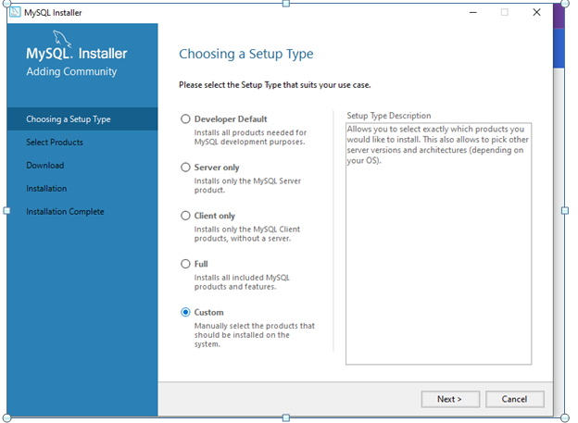Click 'Installs all included MySQL' description
Screen dimensions: 578x423
pyautogui.click(x=242, y=282)
